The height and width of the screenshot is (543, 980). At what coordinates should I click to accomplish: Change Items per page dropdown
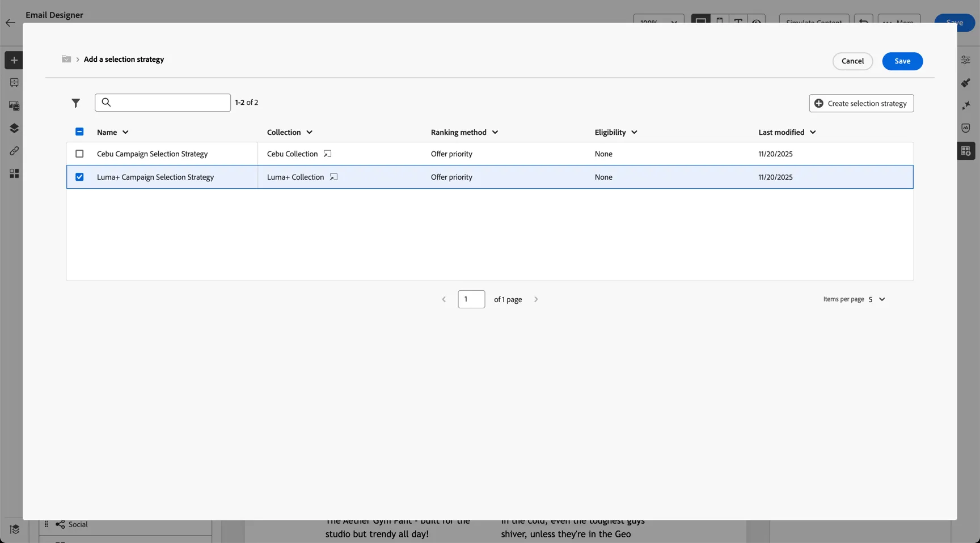click(876, 299)
